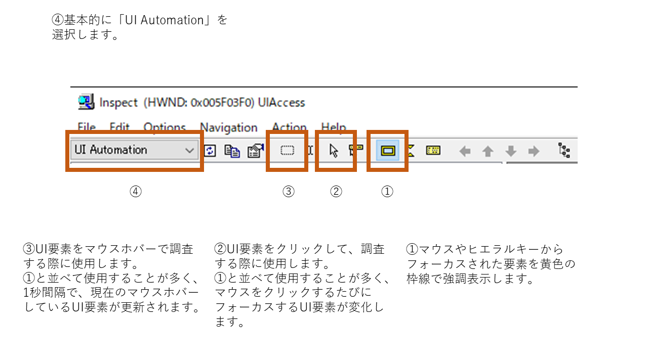Toggle the Watch Cursor arrow icon
The width and height of the screenshot is (648, 364).
tap(334, 151)
